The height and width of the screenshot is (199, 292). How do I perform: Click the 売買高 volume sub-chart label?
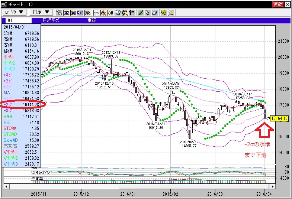37,179
